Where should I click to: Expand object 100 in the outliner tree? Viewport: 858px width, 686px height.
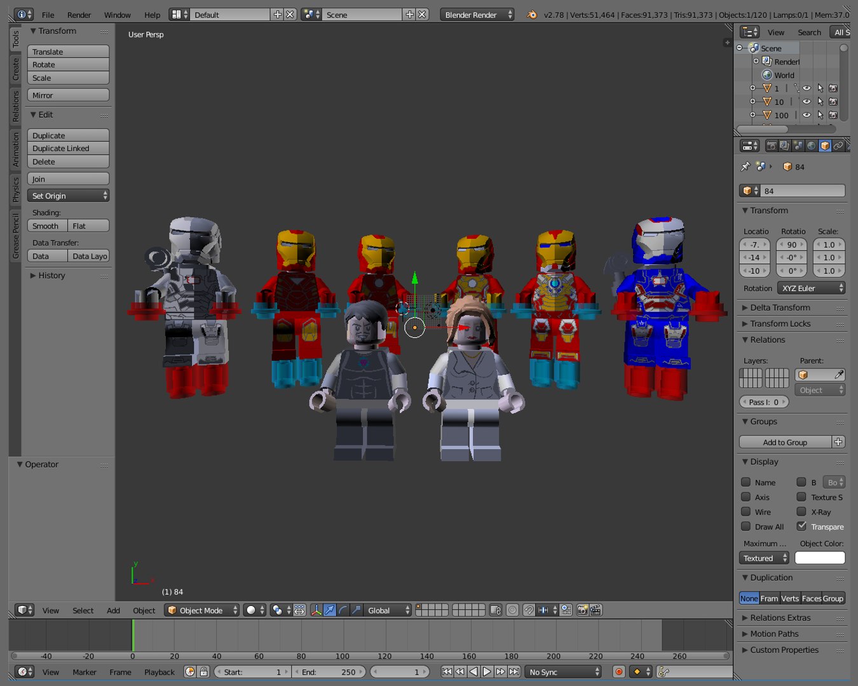click(x=752, y=115)
